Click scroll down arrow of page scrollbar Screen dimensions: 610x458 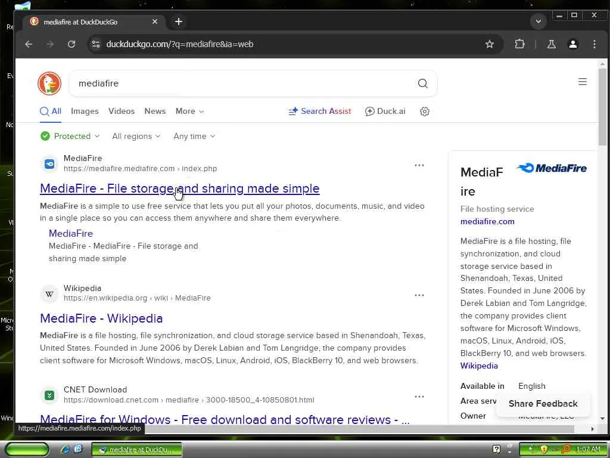[602, 419]
